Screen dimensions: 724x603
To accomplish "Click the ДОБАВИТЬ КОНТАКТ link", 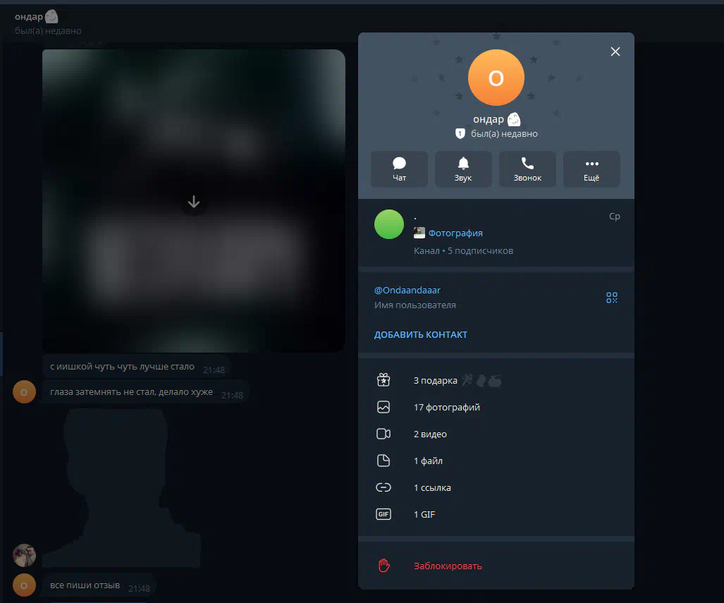I will point(420,335).
